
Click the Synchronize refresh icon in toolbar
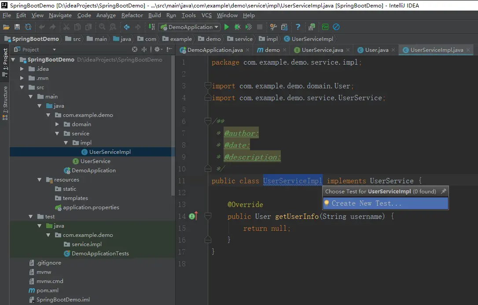[28, 27]
